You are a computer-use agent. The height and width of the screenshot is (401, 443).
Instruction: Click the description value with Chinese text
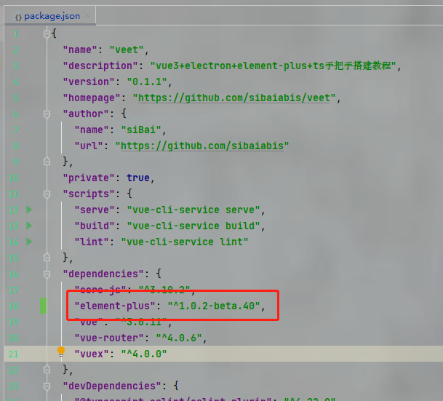click(274, 65)
